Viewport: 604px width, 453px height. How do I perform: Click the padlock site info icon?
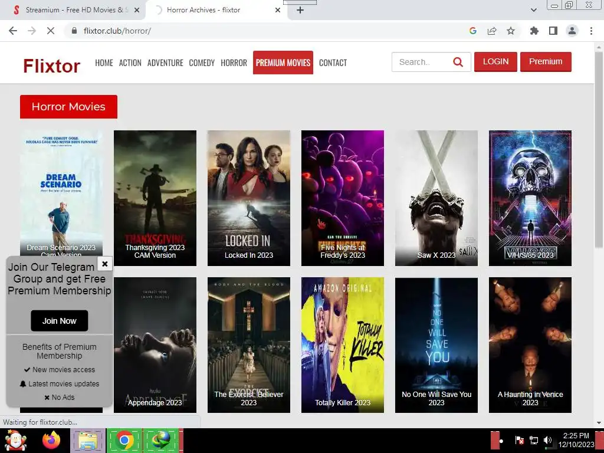point(74,31)
